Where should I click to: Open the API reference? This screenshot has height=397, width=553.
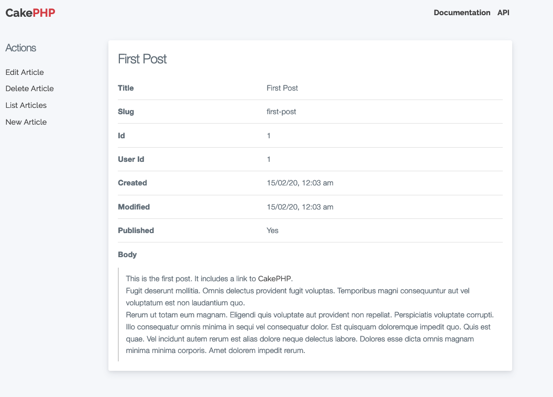point(503,12)
